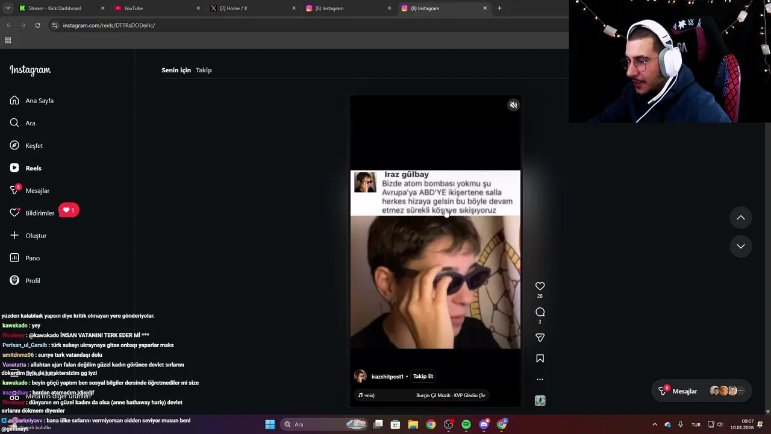Viewport: 771px width, 434px height.
Task: Open the clock showing 00:07
Action: point(742,424)
